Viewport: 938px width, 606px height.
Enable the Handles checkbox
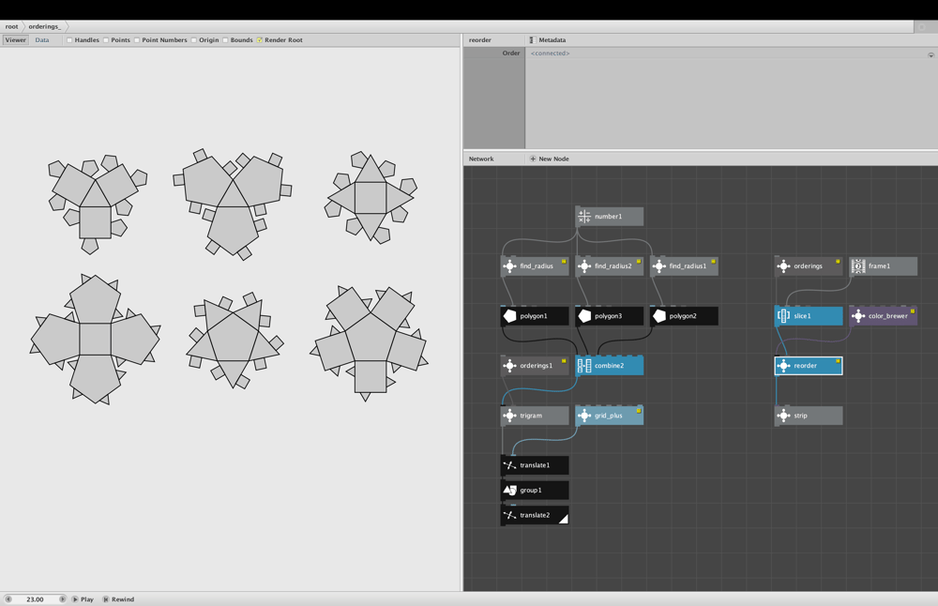[69, 40]
